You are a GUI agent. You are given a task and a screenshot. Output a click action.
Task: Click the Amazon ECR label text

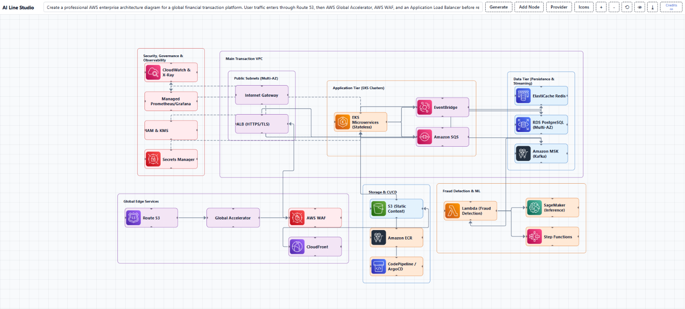click(400, 238)
